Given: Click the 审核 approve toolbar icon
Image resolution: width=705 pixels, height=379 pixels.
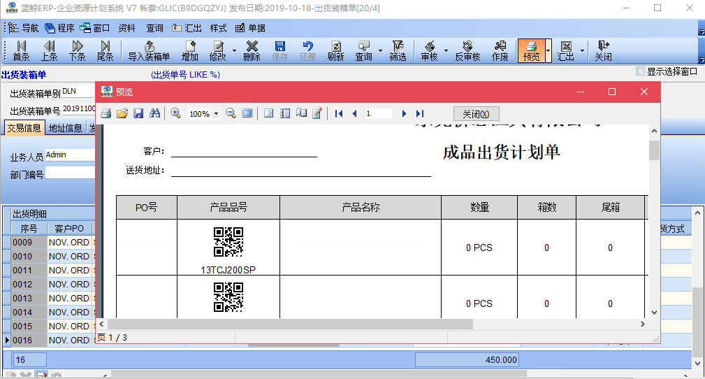Looking at the screenshot, I should 430,50.
